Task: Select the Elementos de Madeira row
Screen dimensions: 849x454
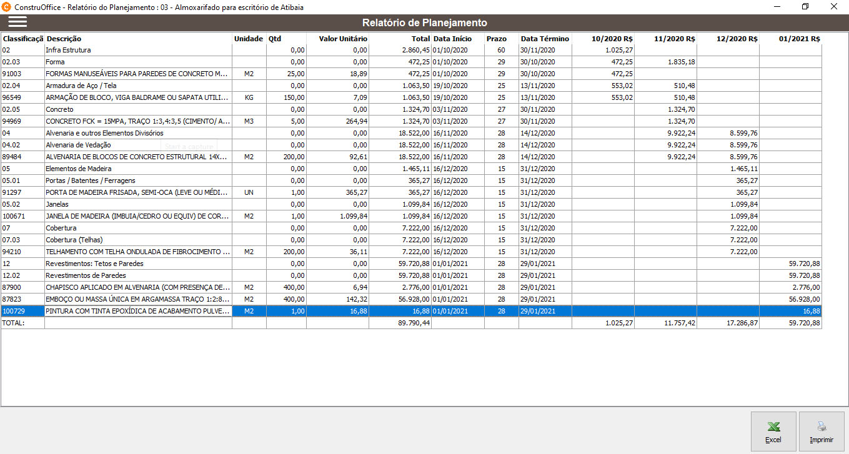Action: pos(411,169)
